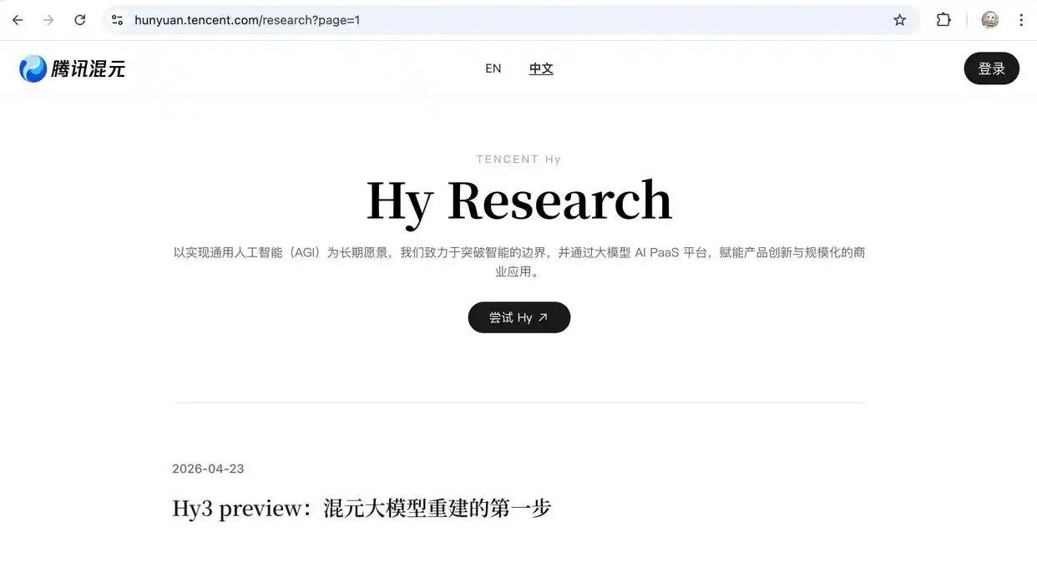Switch the site language to EN

coord(493,68)
